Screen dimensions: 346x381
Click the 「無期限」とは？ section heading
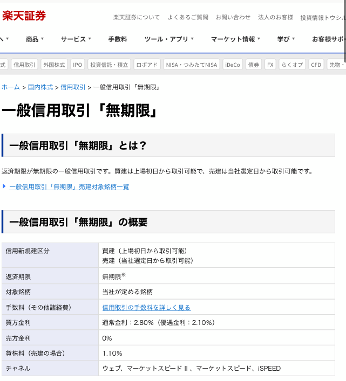78,146
